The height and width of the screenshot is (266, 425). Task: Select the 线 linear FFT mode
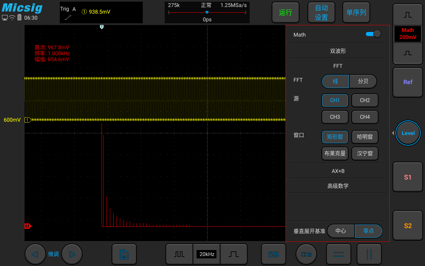click(335, 81)
